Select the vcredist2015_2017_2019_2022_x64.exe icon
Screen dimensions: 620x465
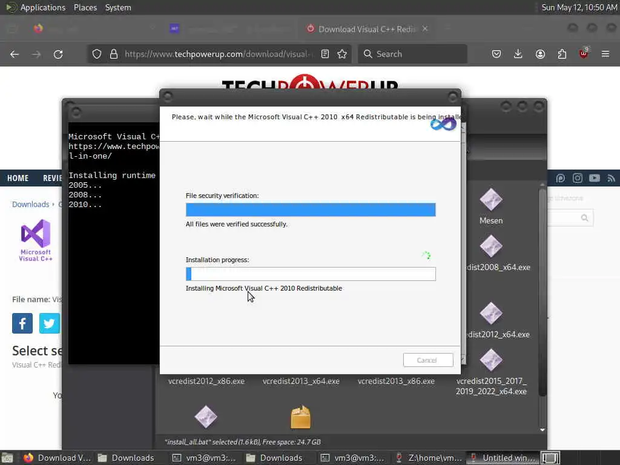tap(491, 360)
